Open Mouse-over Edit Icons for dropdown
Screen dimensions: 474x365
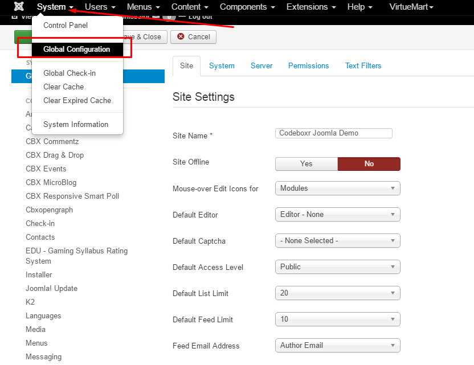tap(338, 188)
